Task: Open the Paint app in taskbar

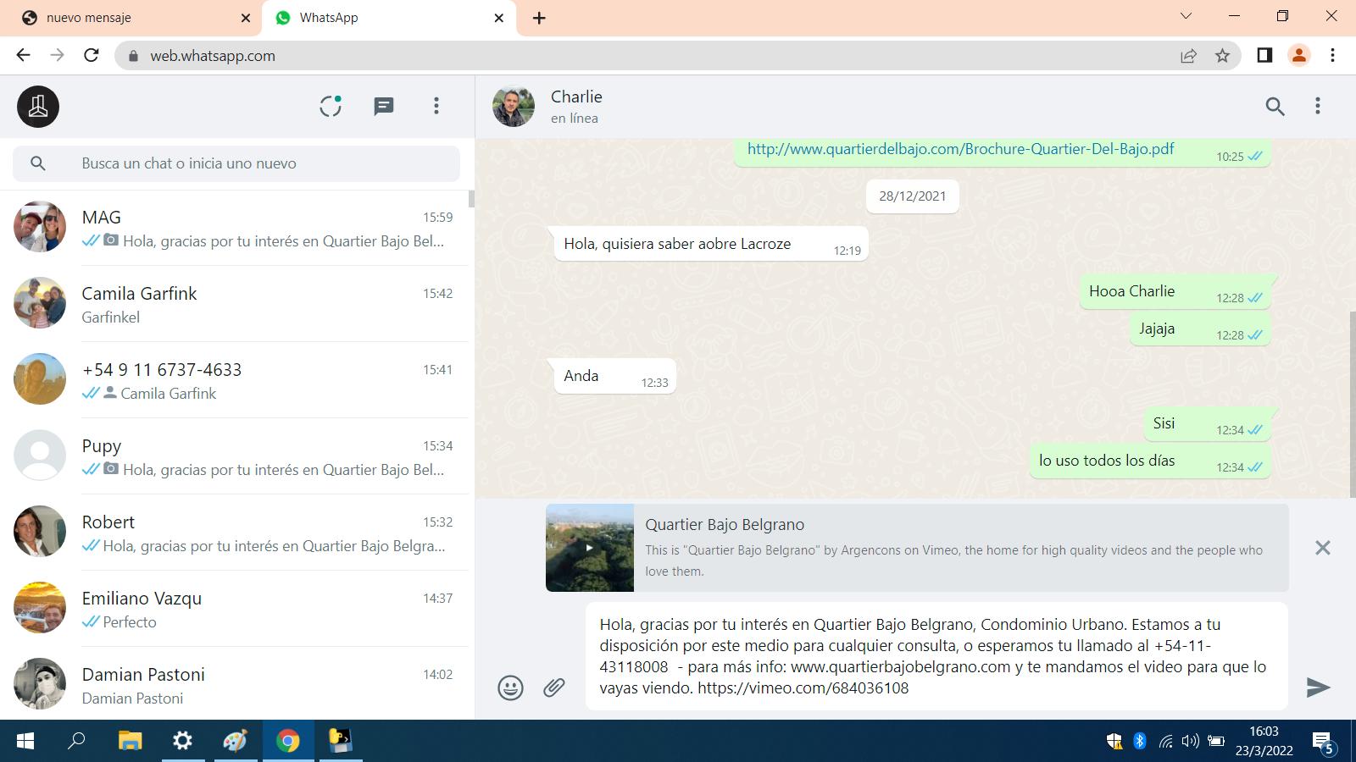Action: (235, 741)
